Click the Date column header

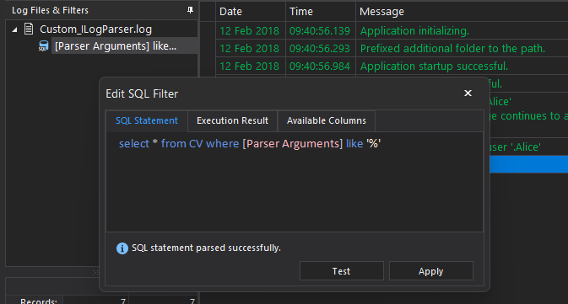click(251, 12)
